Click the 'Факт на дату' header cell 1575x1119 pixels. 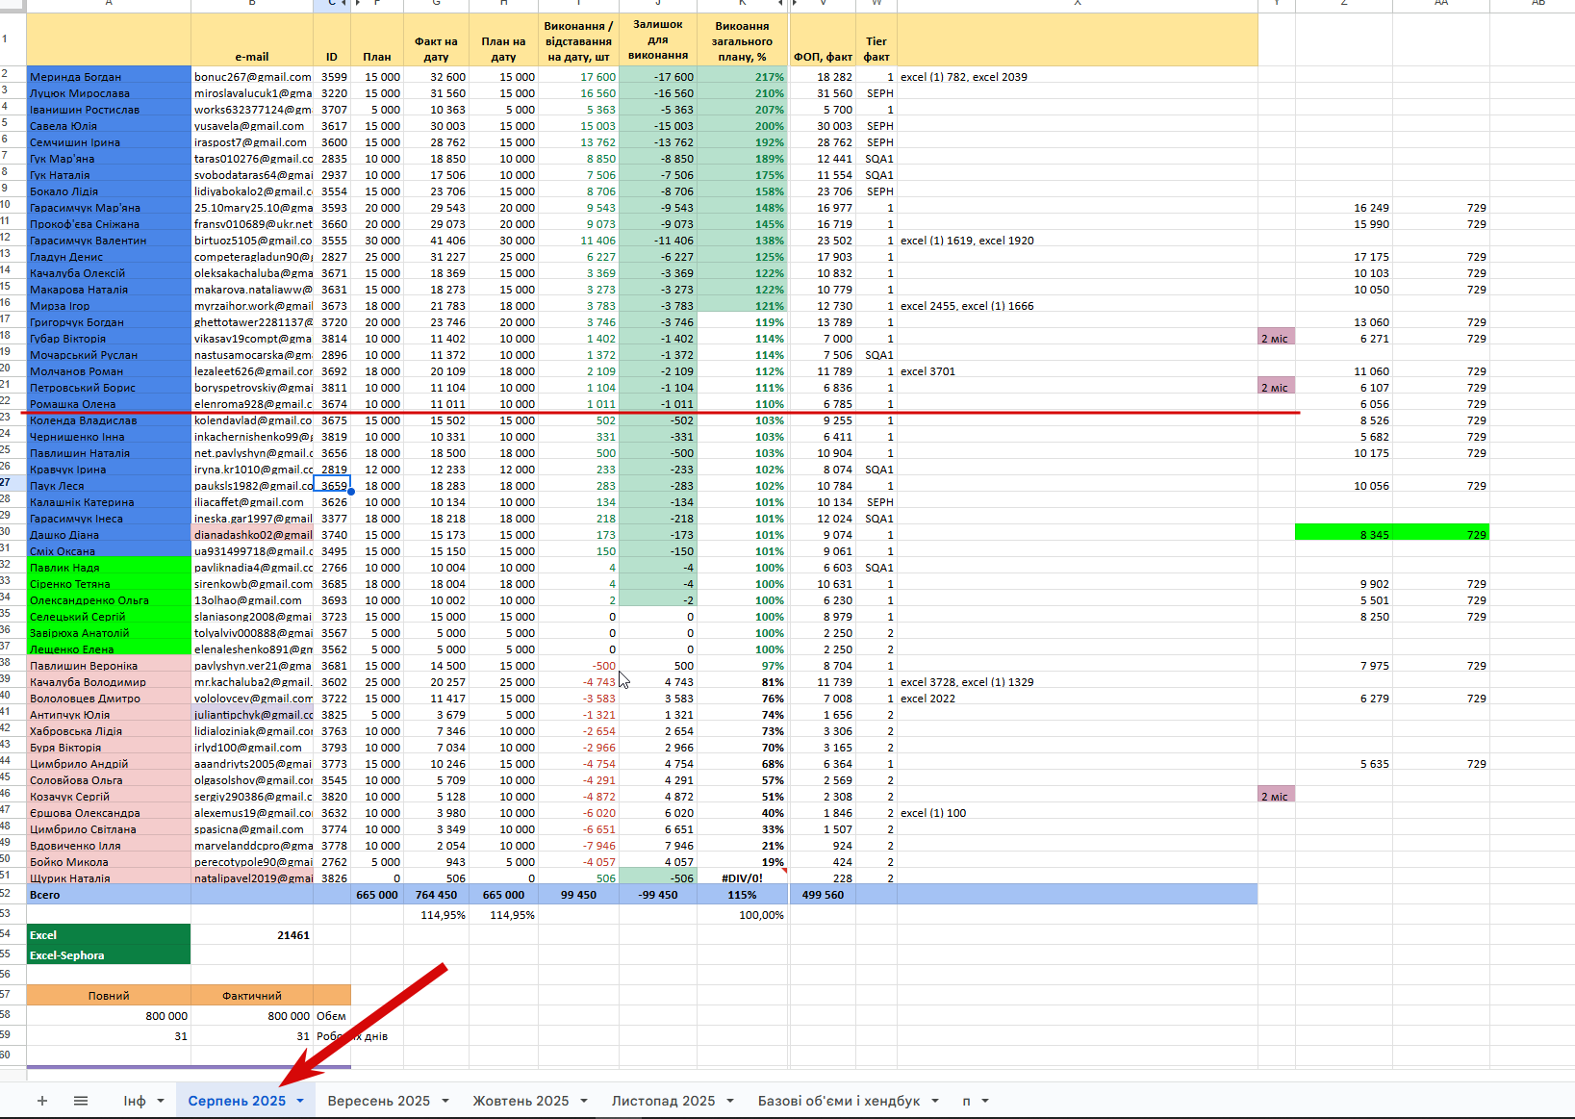coord(436,39)
